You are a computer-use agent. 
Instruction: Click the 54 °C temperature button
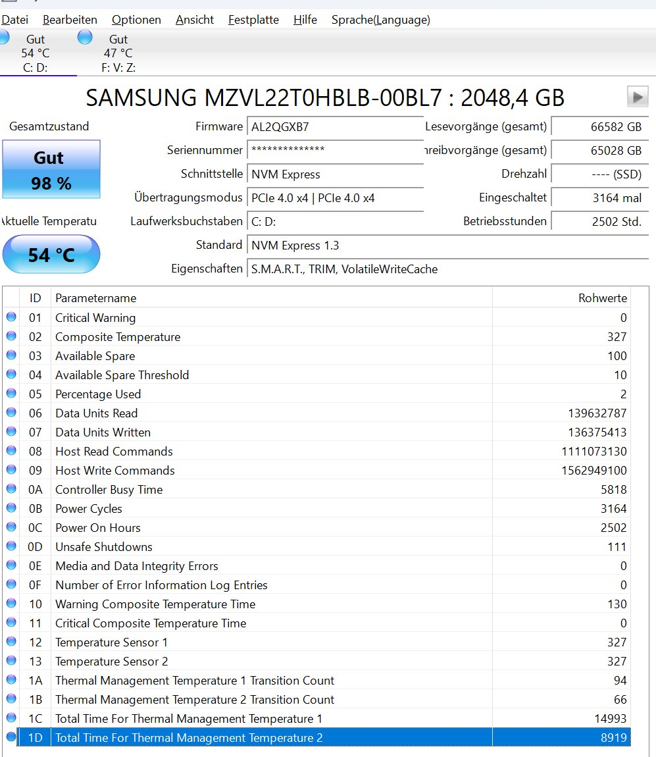click(51, 255)
